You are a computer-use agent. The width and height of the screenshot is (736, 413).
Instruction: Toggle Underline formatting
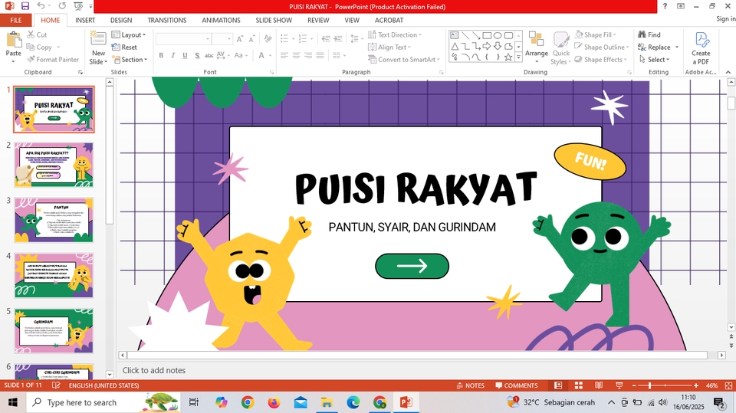click(x=185, y=55)
